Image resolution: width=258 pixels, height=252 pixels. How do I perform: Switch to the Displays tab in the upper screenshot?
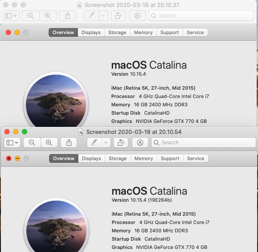click(x=91, y=32)
